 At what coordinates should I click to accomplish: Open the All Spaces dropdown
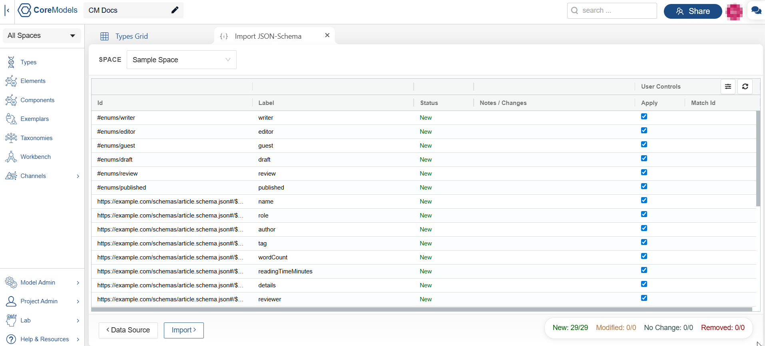[42, 36]
